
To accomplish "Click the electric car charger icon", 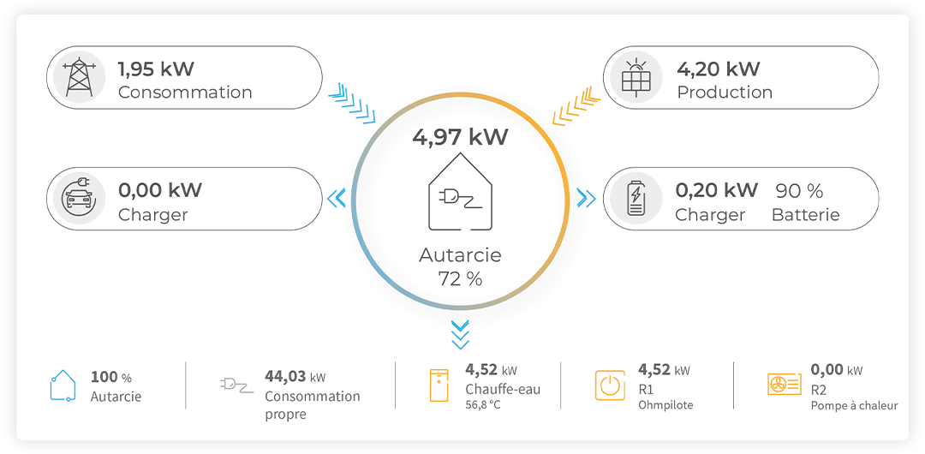I will (79, 199).
